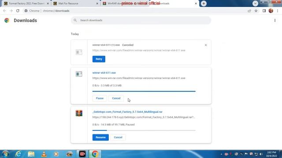Viewport: 282px width, 158px height.
Task: Click the chrome://downloads address bar
Action: point(135,11)
